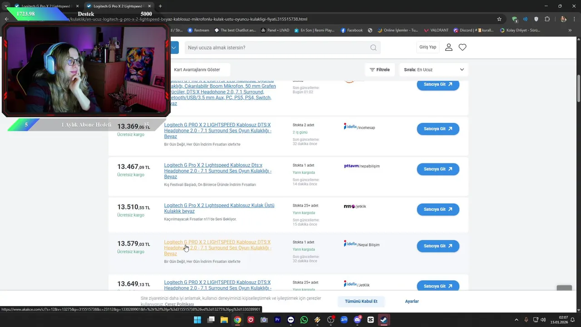Open CapCut from the taskbar
This screenshot has height=327, width=581.
tap(370, 320)
